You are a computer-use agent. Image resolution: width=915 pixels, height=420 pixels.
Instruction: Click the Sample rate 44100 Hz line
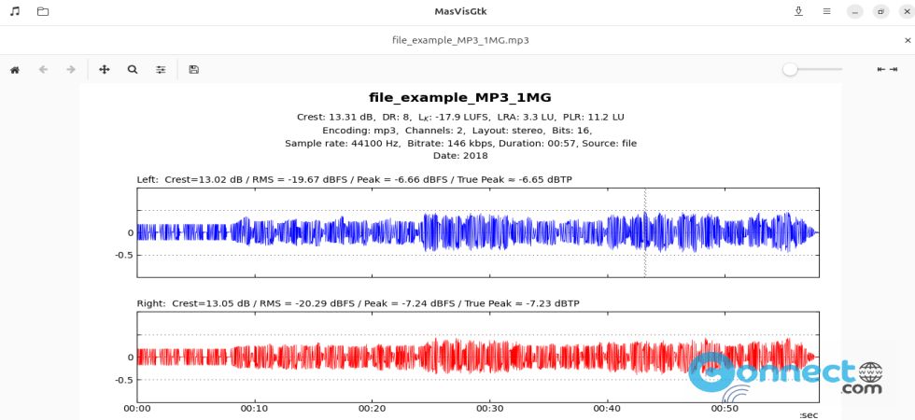(460, 143)
